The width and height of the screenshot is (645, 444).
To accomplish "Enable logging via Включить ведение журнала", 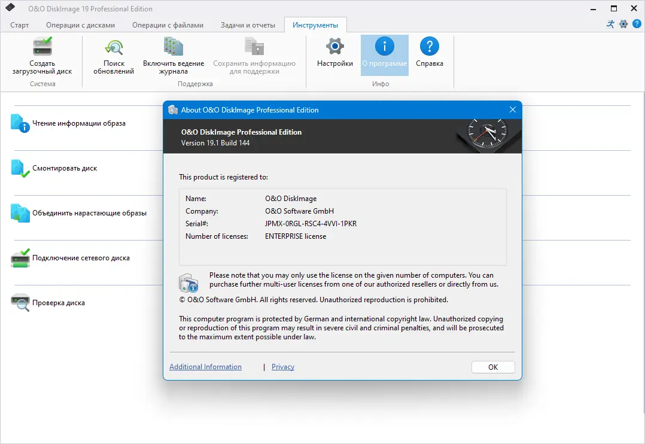I will click(173, 56).
